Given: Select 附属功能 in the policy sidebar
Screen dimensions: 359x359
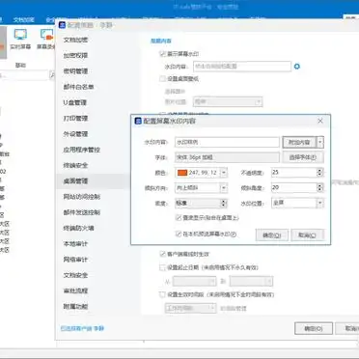Looking at the screenshot, I should 75,307.
